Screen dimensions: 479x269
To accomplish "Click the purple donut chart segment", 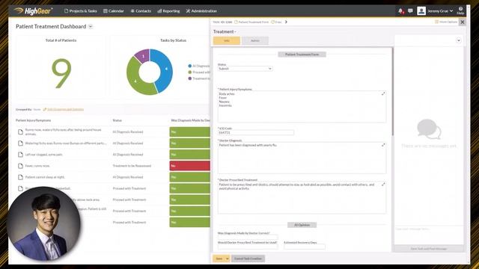I will click(143, 56).
